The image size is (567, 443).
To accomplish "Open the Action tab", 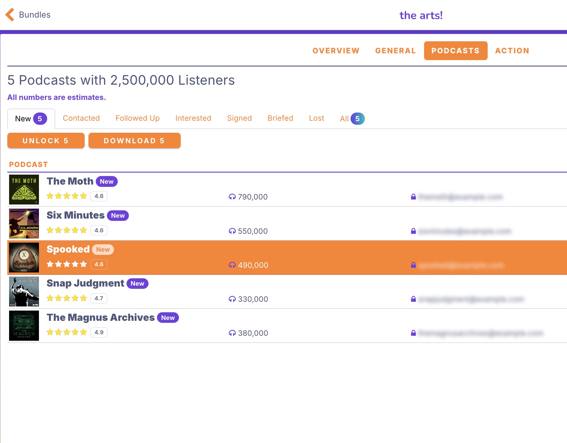I will tap(512, 51).
